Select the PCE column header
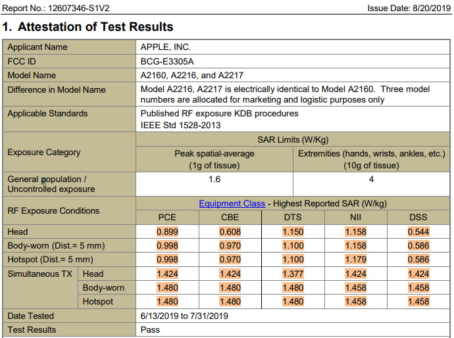 click(167, 218)
